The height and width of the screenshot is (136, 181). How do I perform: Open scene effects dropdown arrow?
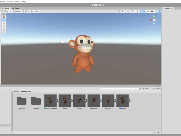144,11
